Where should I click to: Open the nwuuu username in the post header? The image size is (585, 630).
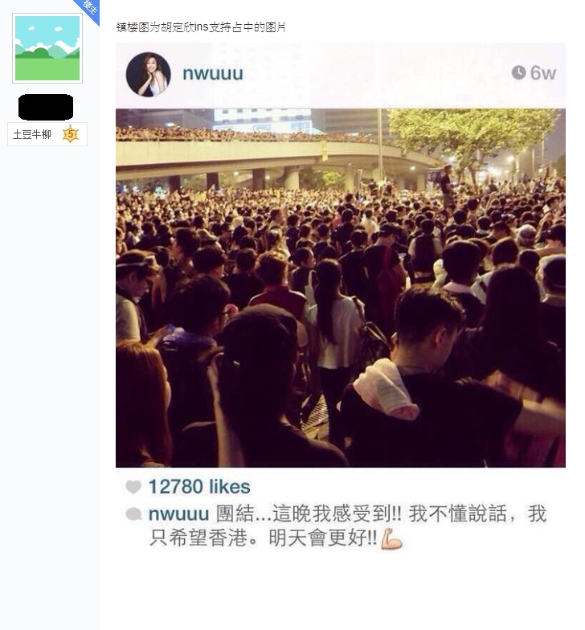point(213,74)
